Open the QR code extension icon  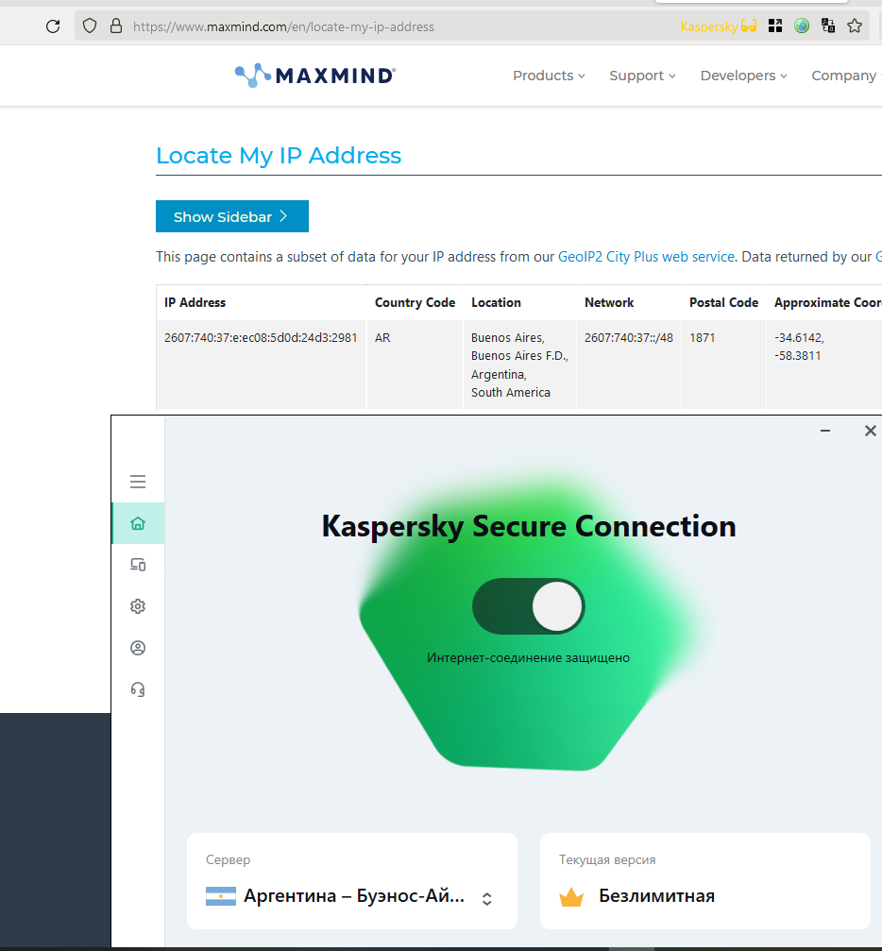(774, 25)
